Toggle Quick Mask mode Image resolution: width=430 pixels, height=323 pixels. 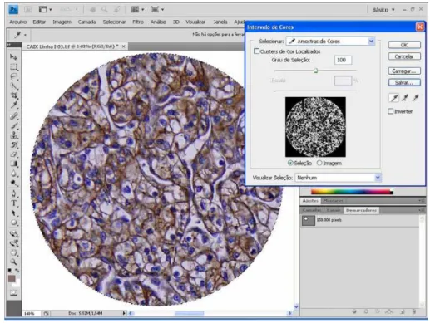pos(13,292)
